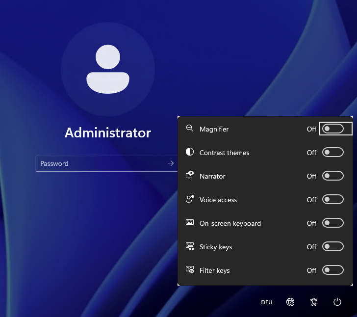The image size is (357, 317).
Task: Click the Contrast themes half-circle icon
Action: (x=189, y=152)
